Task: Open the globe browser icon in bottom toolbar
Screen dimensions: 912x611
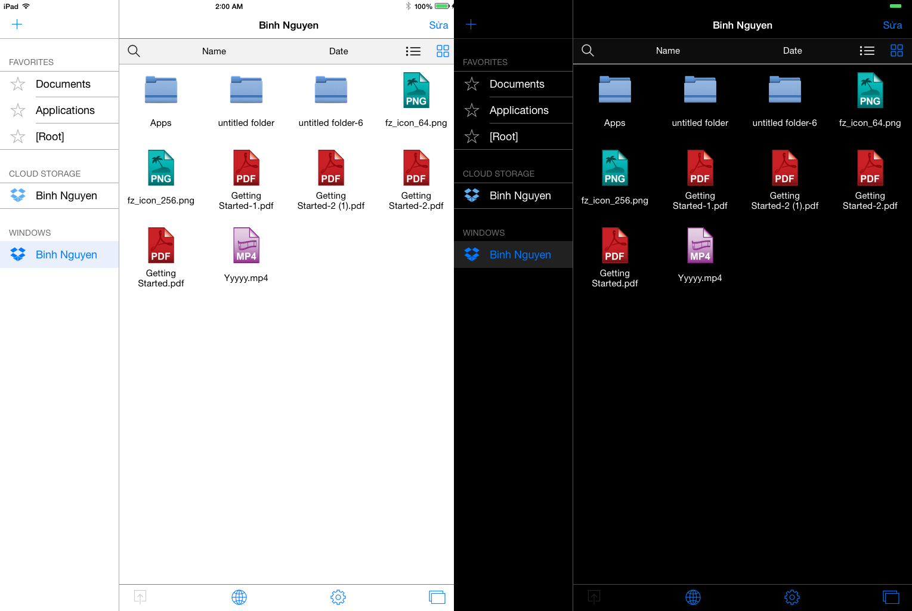Action: click(239, 597)
